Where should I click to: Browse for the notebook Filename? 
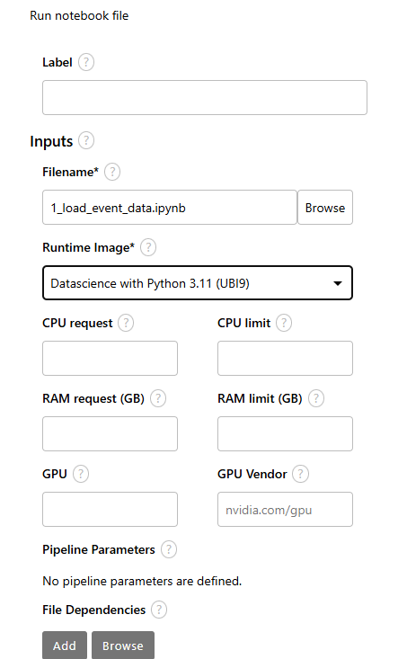coord(325,208)
